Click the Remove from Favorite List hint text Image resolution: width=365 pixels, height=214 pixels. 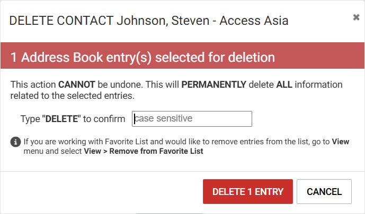(x=156, y=151)
